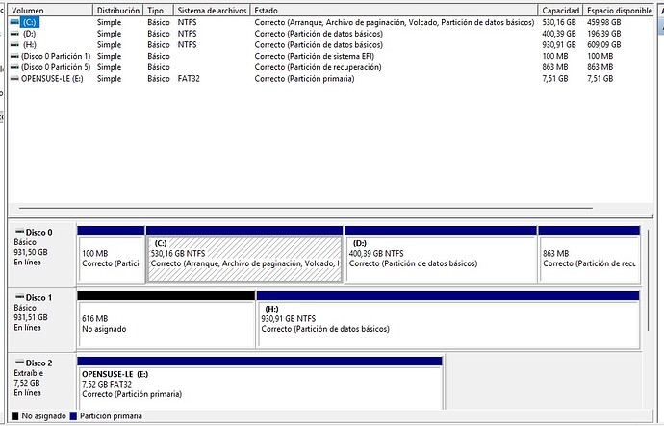Click the black No asignado legend swatch

[13, 416]
